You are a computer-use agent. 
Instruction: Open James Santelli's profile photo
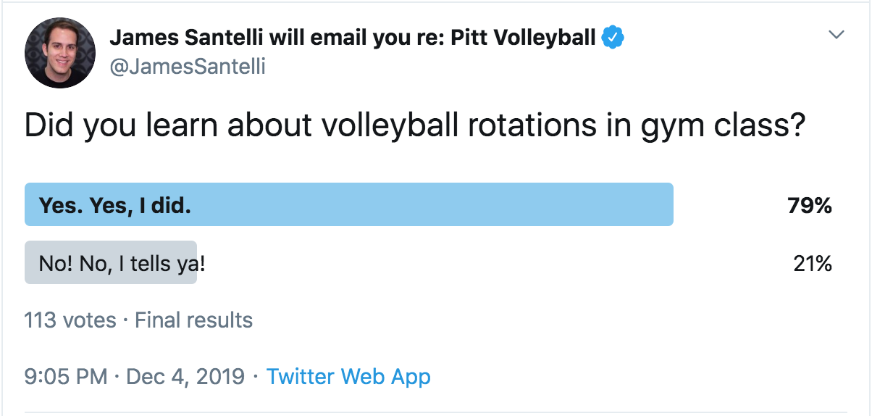60,53
